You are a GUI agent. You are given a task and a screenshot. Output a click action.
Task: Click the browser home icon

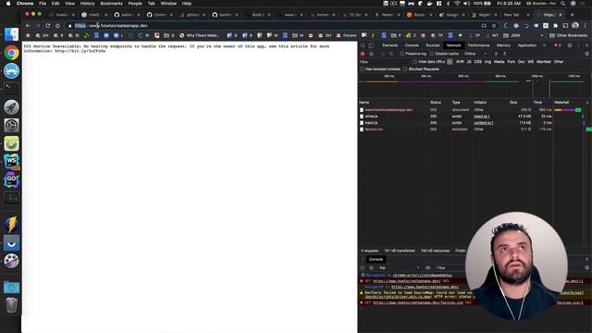[x=57, y=26]
